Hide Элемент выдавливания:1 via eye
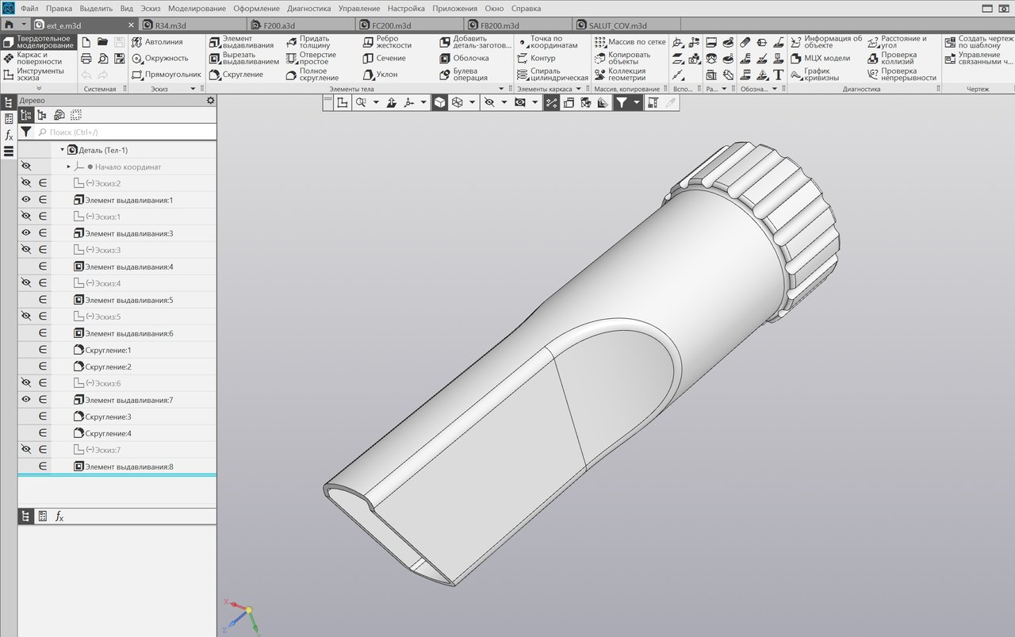The width and height of the screenshot is (1015, 637). (26, 200)
